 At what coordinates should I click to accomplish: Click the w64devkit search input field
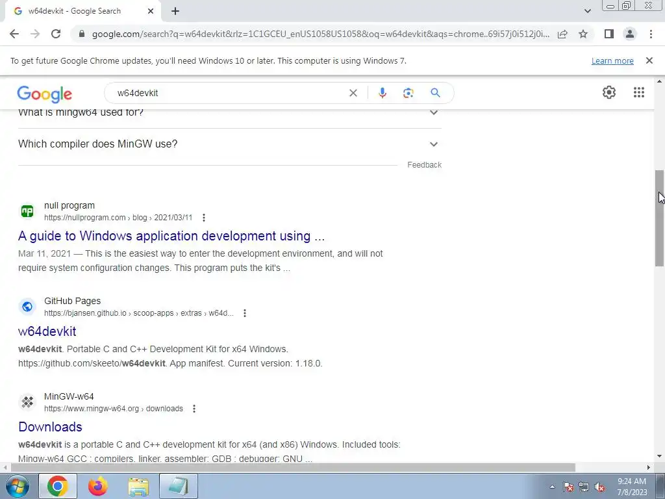pos(229,93)
